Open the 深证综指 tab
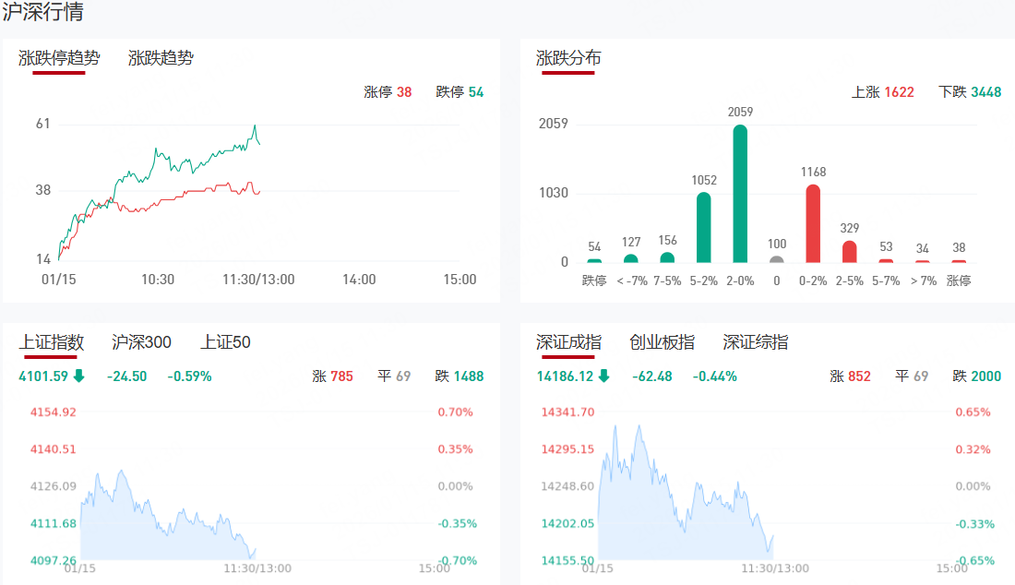 (x=756, y=342)
